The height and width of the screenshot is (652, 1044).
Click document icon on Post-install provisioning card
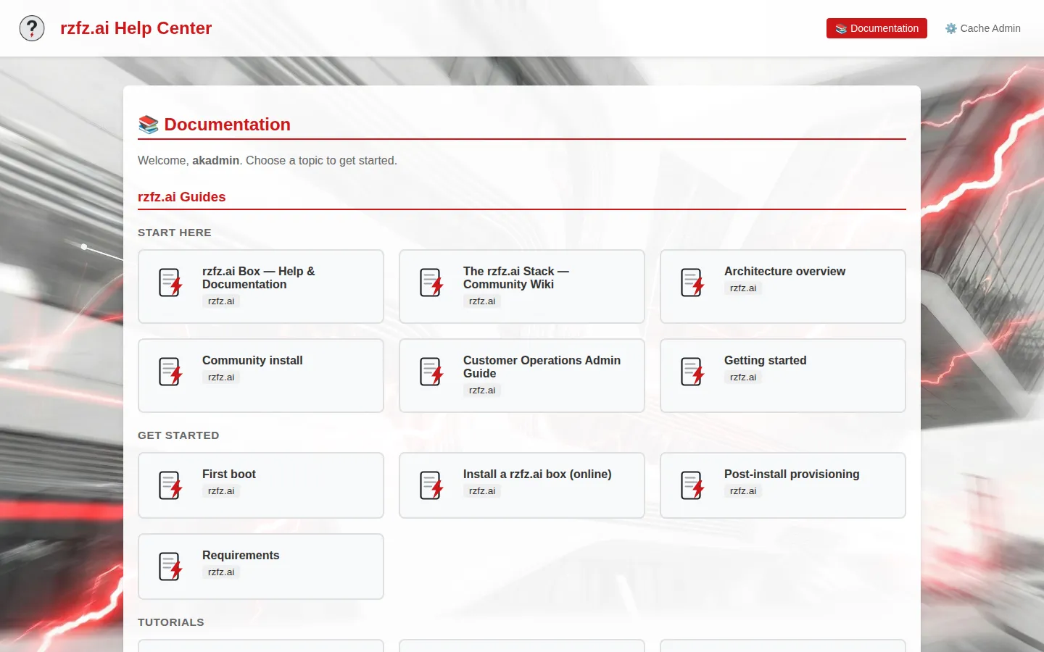[692, 485]
